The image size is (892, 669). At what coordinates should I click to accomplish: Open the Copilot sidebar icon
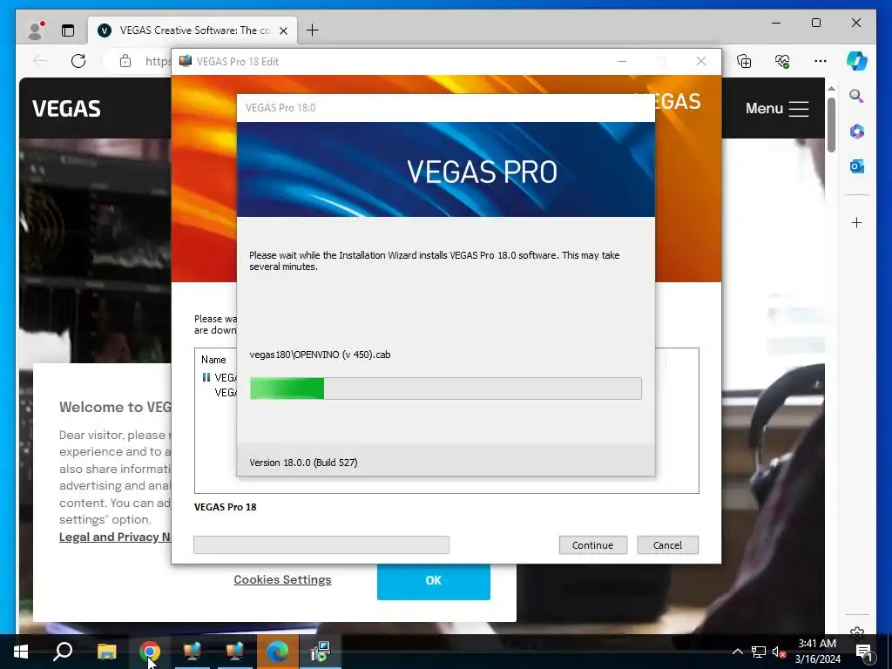tap(857, 61)
